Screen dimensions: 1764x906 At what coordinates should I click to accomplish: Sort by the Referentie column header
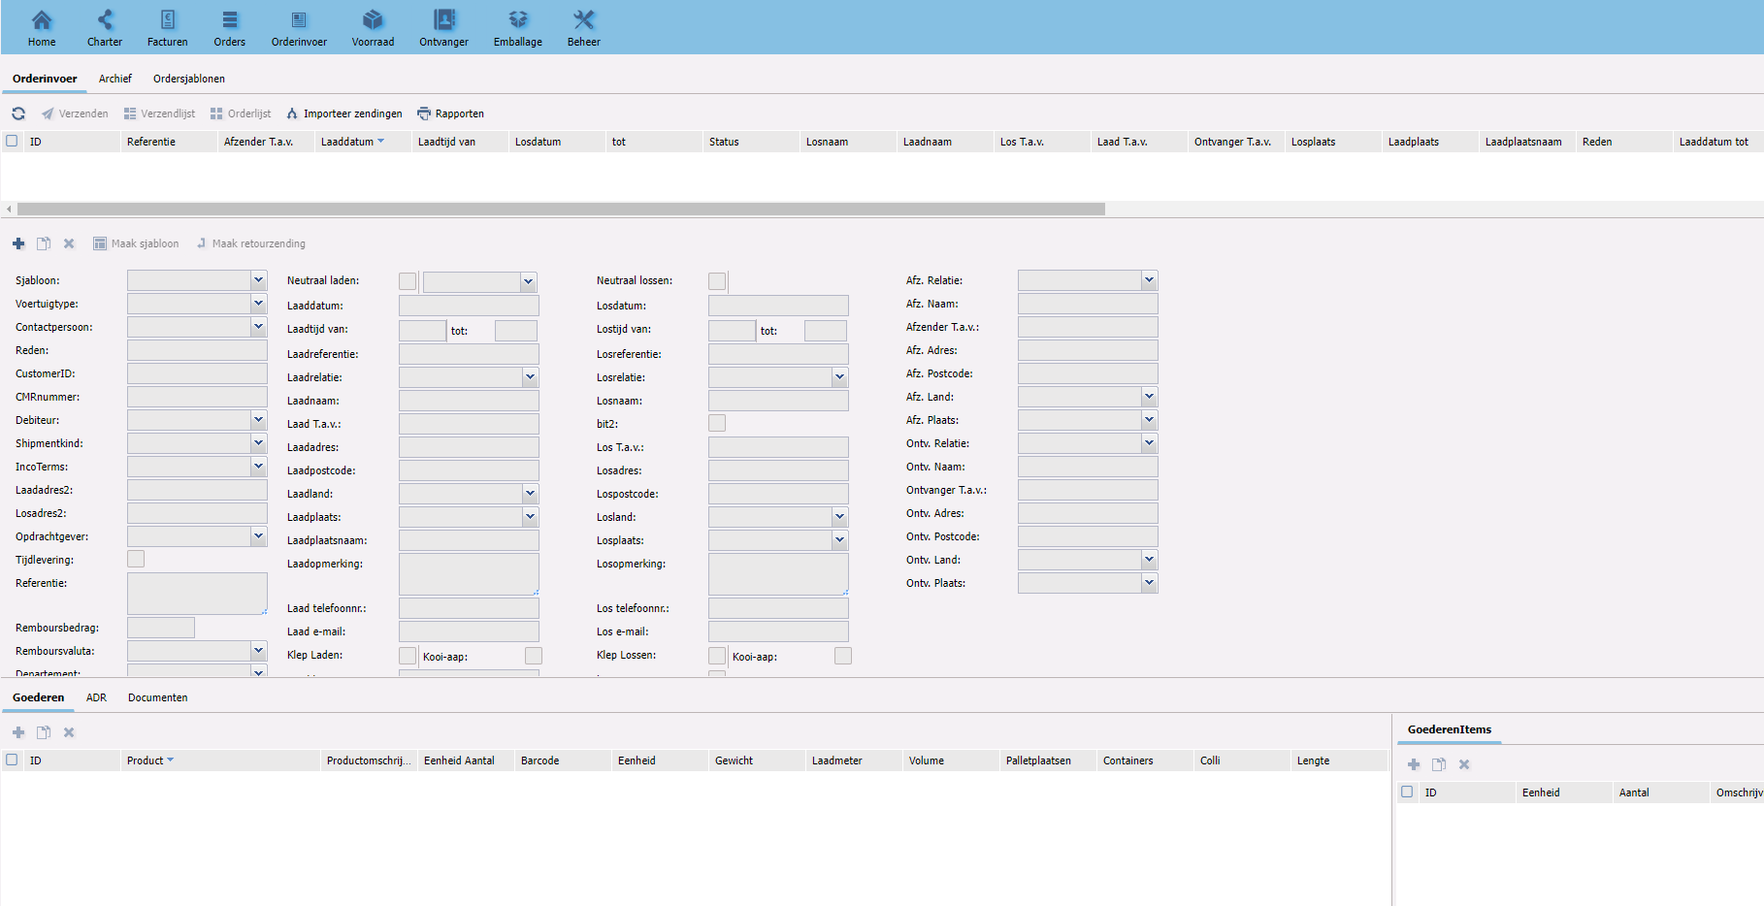point(169,142)
